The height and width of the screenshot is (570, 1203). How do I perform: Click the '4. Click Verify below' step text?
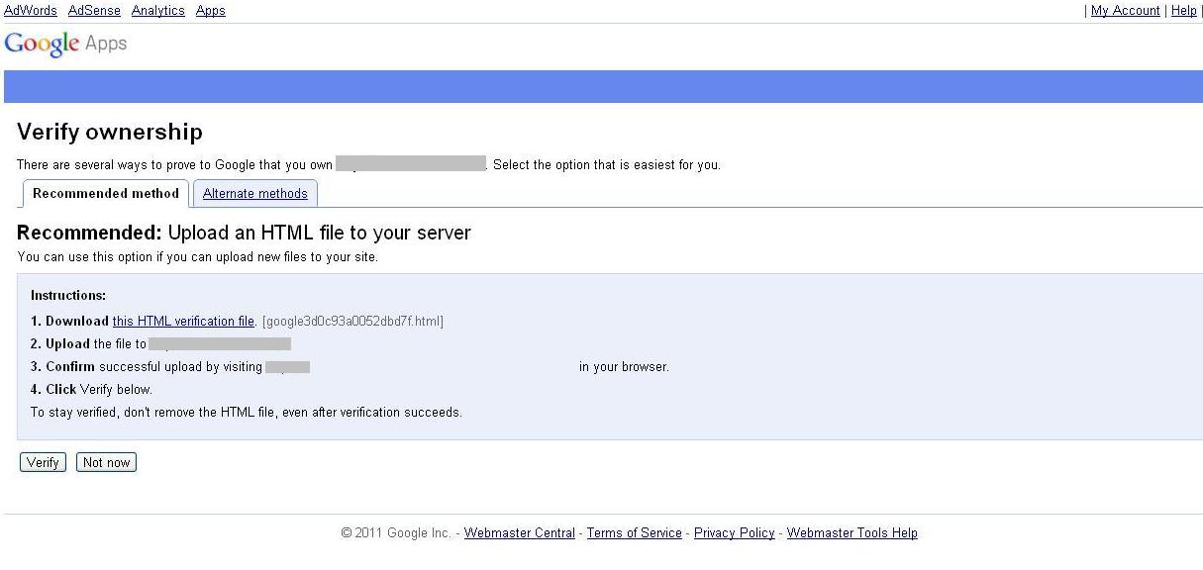click(x=91, y=390)
